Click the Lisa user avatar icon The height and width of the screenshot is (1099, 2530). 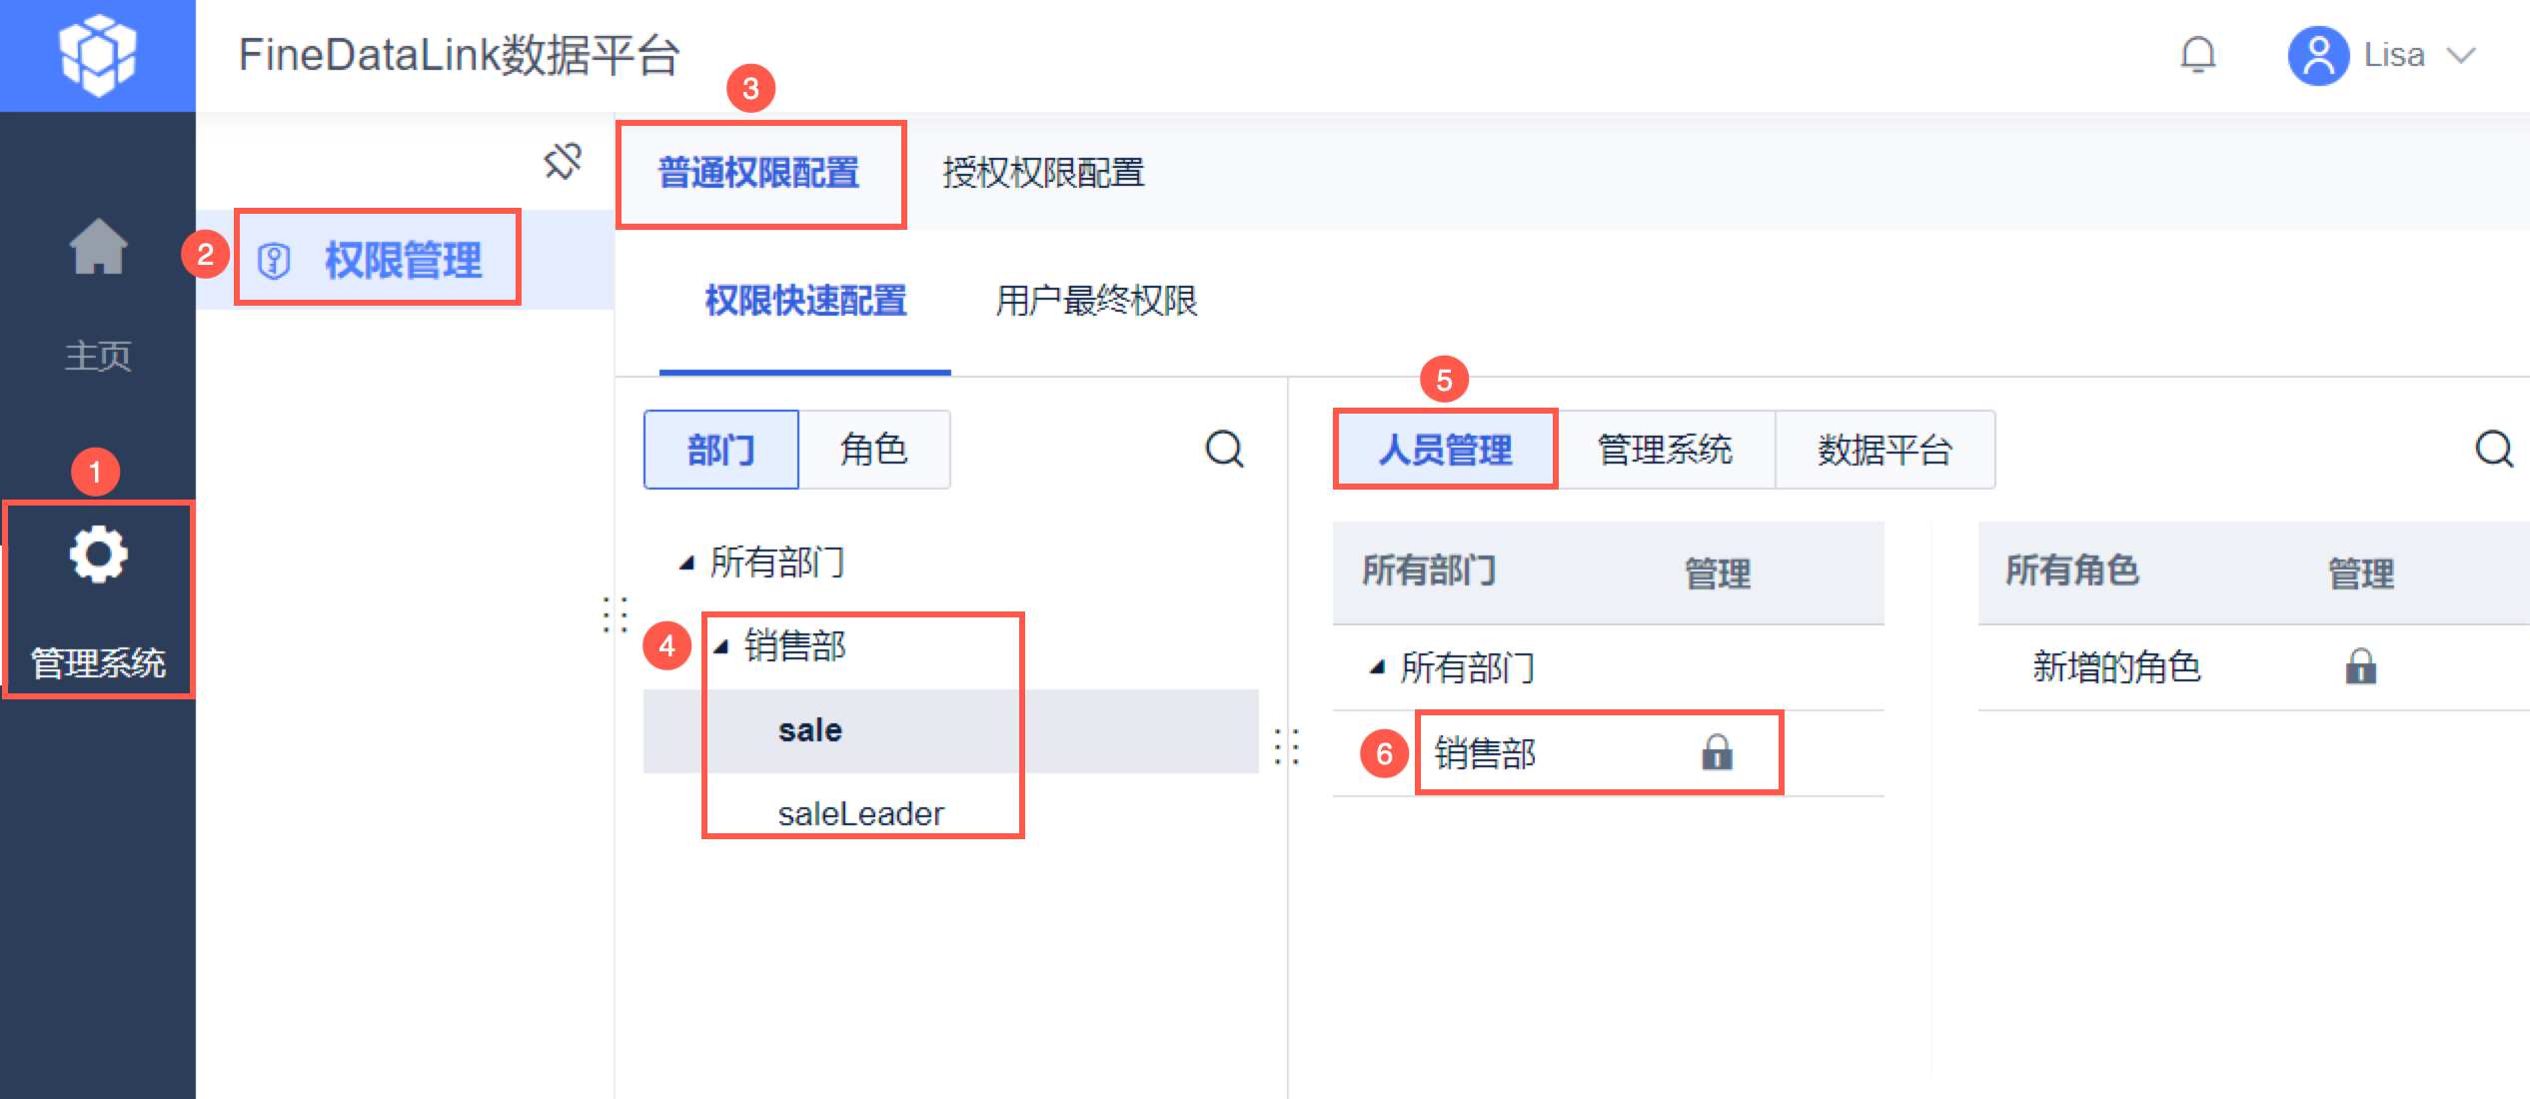pos(2317,55)
